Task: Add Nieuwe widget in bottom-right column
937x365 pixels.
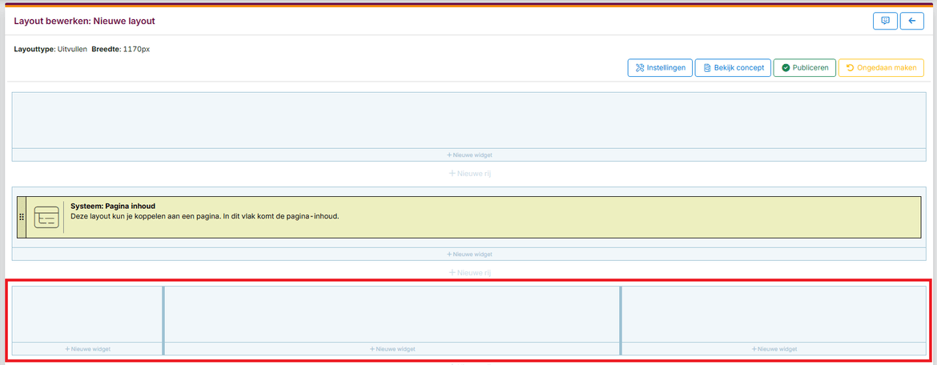Action: [774, 349]
